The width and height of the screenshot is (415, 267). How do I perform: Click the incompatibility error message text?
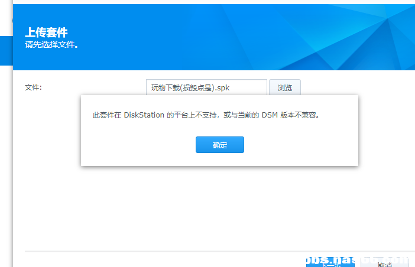coord(207,115)
